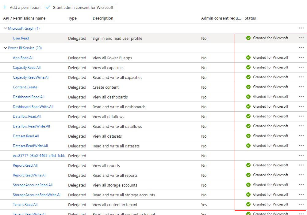Viewport: 307px width, 215px height.
Task: Open the ellipsis menu for Capacity.Read.All row
Action: click(x=301, y=67)
